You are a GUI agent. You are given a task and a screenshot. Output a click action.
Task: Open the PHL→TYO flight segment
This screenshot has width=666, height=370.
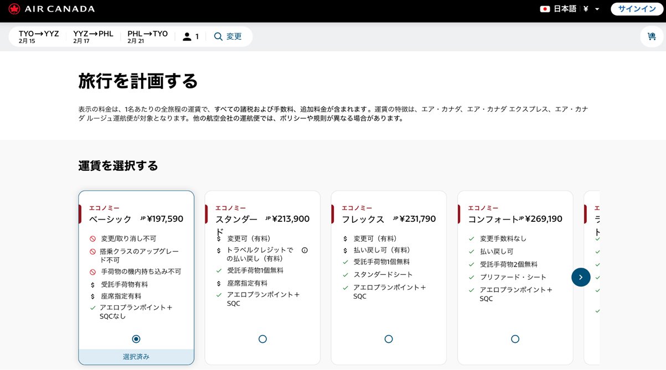[147, 37]
